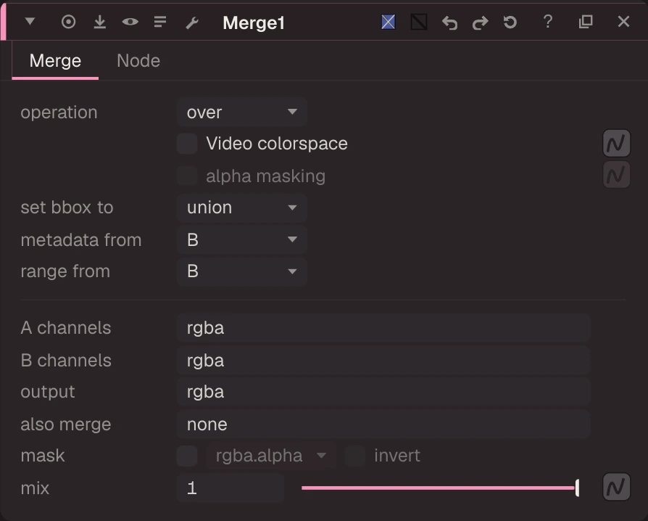Switch to the Merge tab

coord(55,61)
